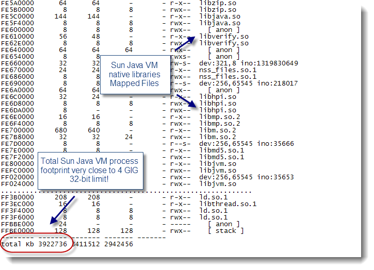This screenshot has height=270, width=374.
Task: Select ld.so.1 in the FF3F6000 row
Action: tap(214, 217)
